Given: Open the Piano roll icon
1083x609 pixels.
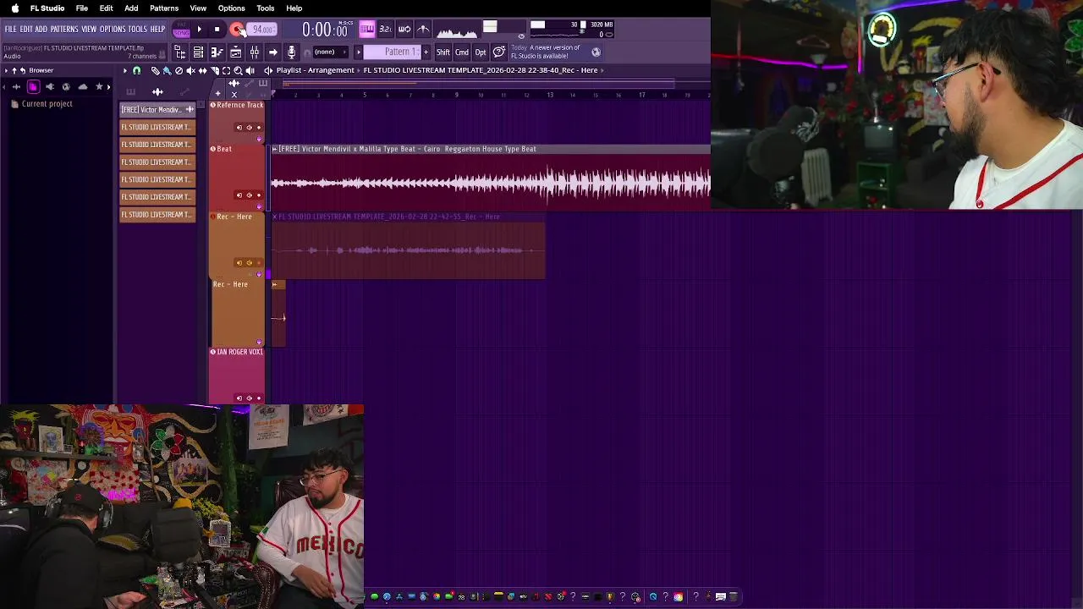Looking at the screenshot, I should [x=217, y=52].
